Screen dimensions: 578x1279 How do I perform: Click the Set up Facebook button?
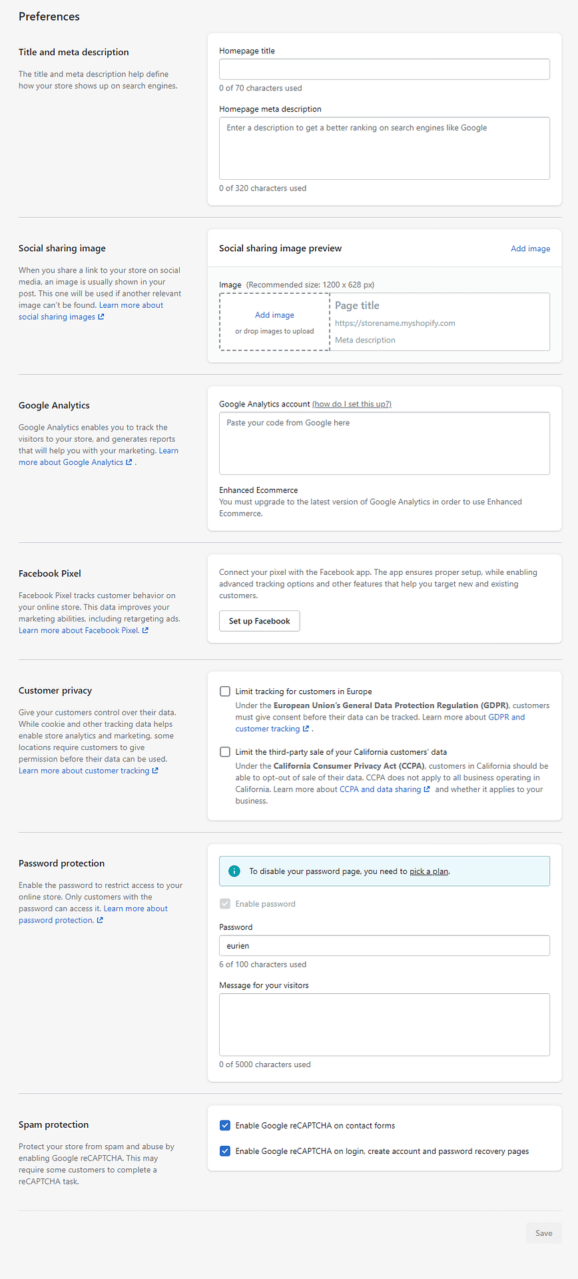(x=260, y=621)
